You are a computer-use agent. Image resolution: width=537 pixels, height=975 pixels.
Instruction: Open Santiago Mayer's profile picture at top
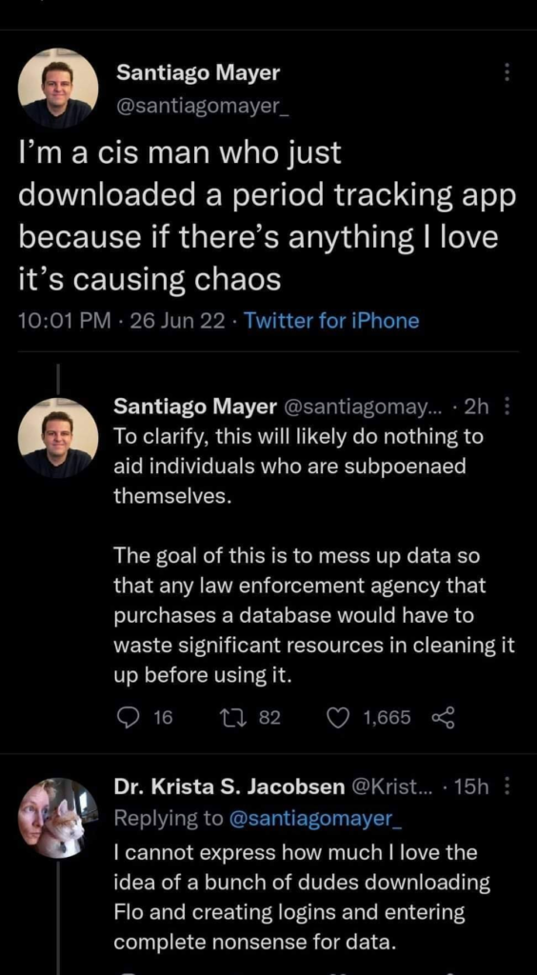click(58, 87)
